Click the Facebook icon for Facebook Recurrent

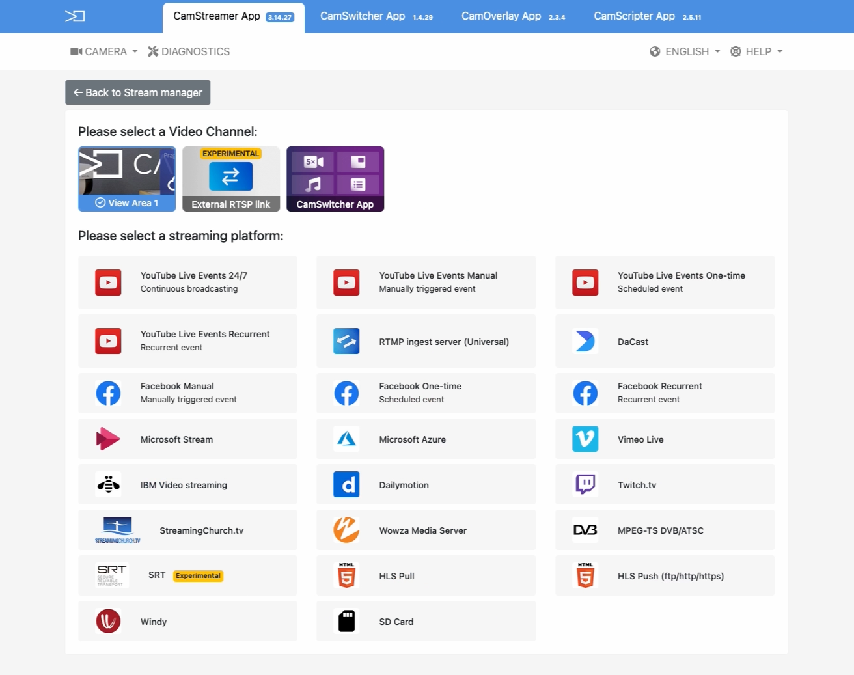[x=585, y=393]
